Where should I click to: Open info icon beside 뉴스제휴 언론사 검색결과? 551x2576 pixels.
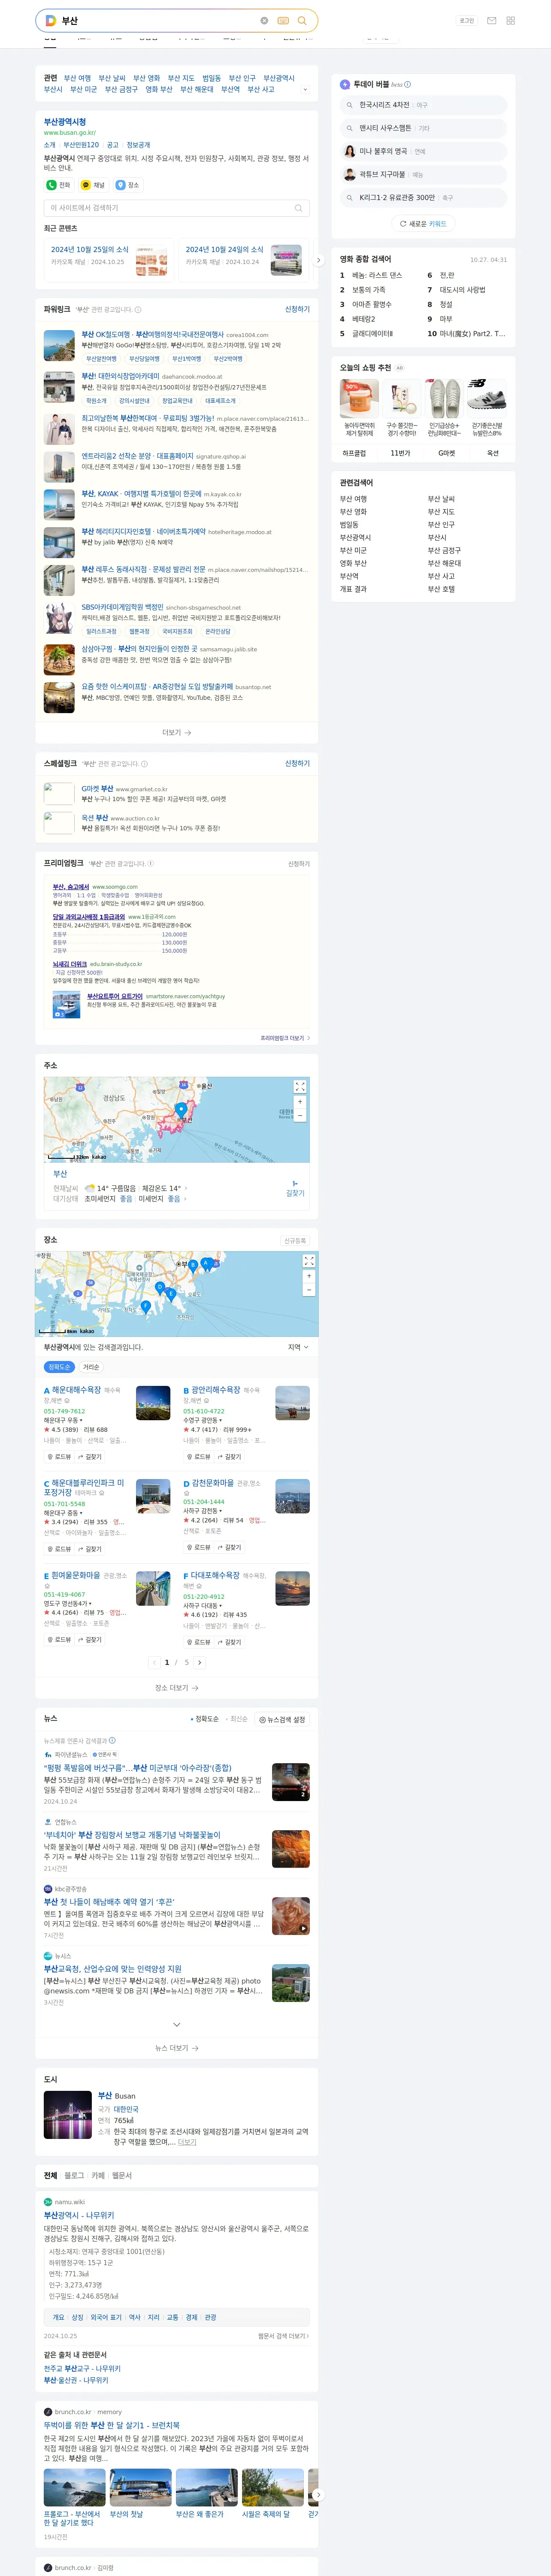click(112, 1740)
